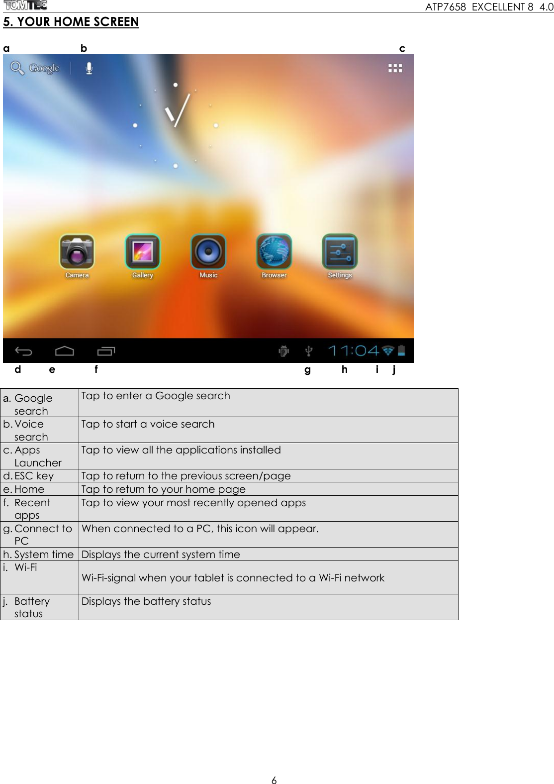Image resolution: width=554 pixels, height=784 pixels.
Task: Click 'Displays the current system time' text
Action: 161,555
